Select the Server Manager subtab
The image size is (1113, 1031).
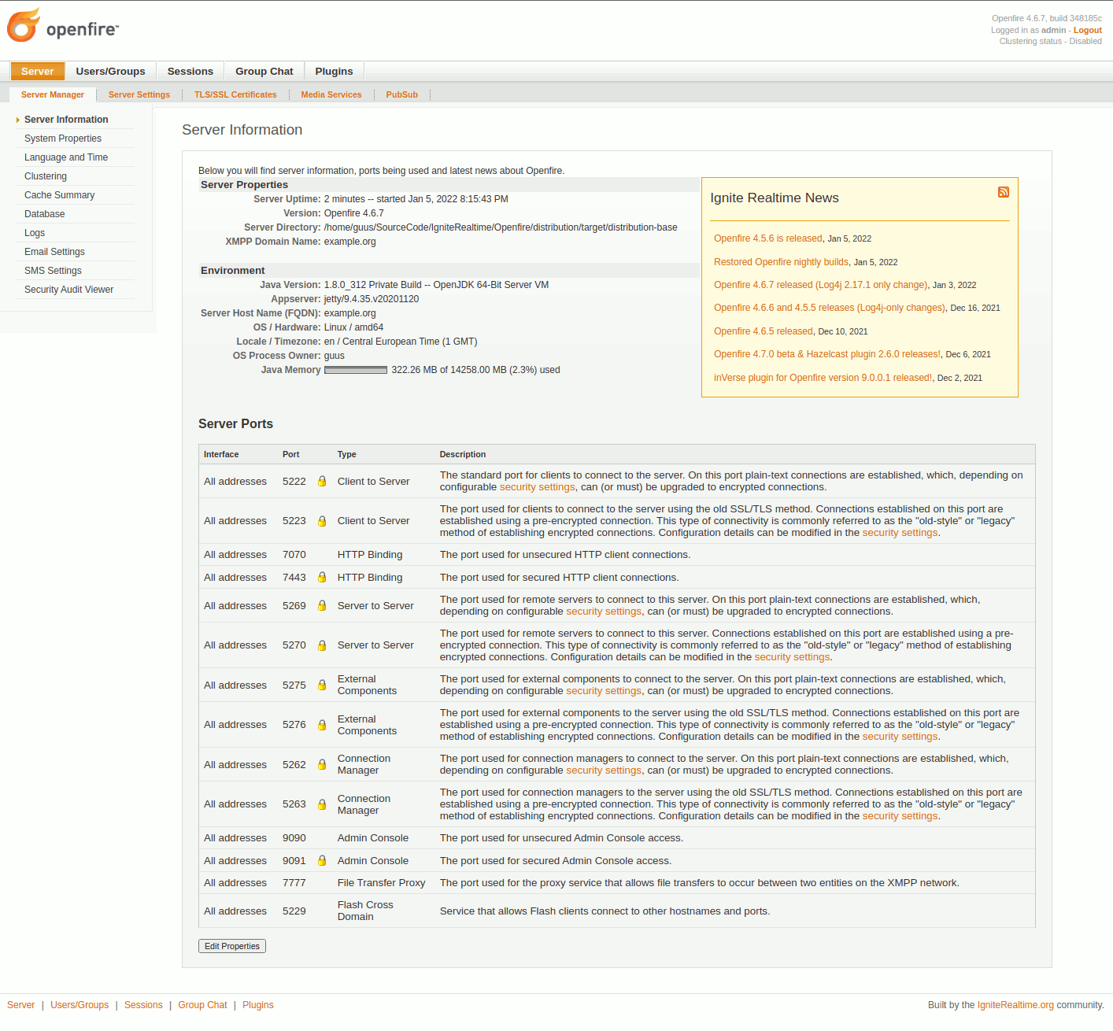pos(53,94)
